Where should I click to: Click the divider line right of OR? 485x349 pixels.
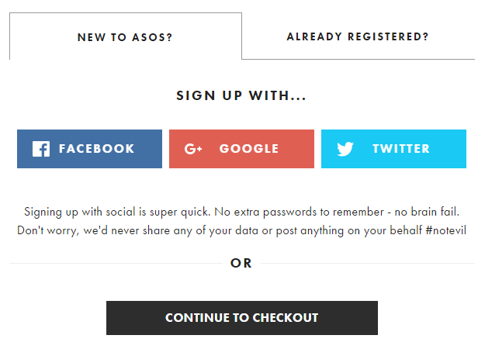368,264
